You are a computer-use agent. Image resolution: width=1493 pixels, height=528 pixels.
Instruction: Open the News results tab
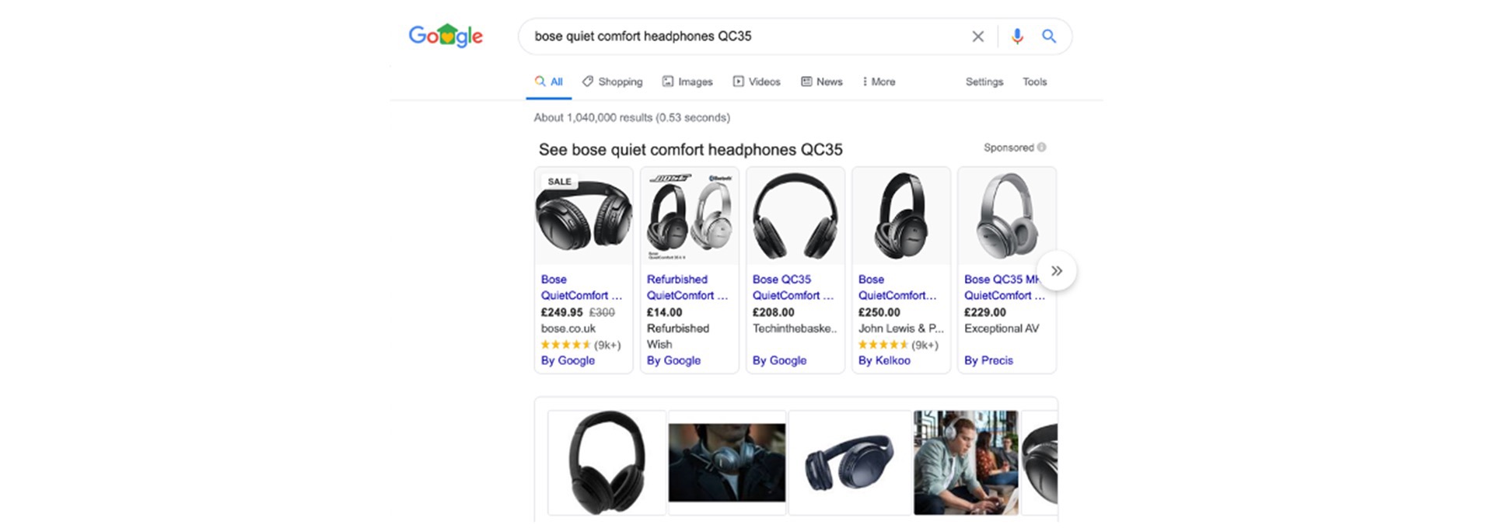click(822, 82)
